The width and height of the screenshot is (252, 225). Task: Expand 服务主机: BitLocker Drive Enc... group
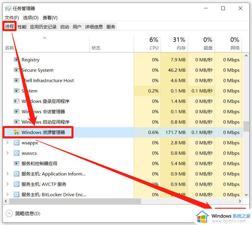coord(7,194)
